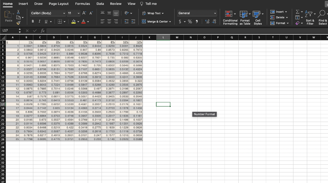Viewport: 328px width, 183px height.
Task: Open the Borders icon
Action: [x=60, y=22]
